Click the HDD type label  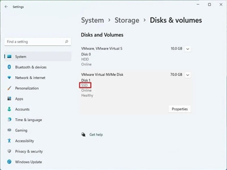pos(85,59)
